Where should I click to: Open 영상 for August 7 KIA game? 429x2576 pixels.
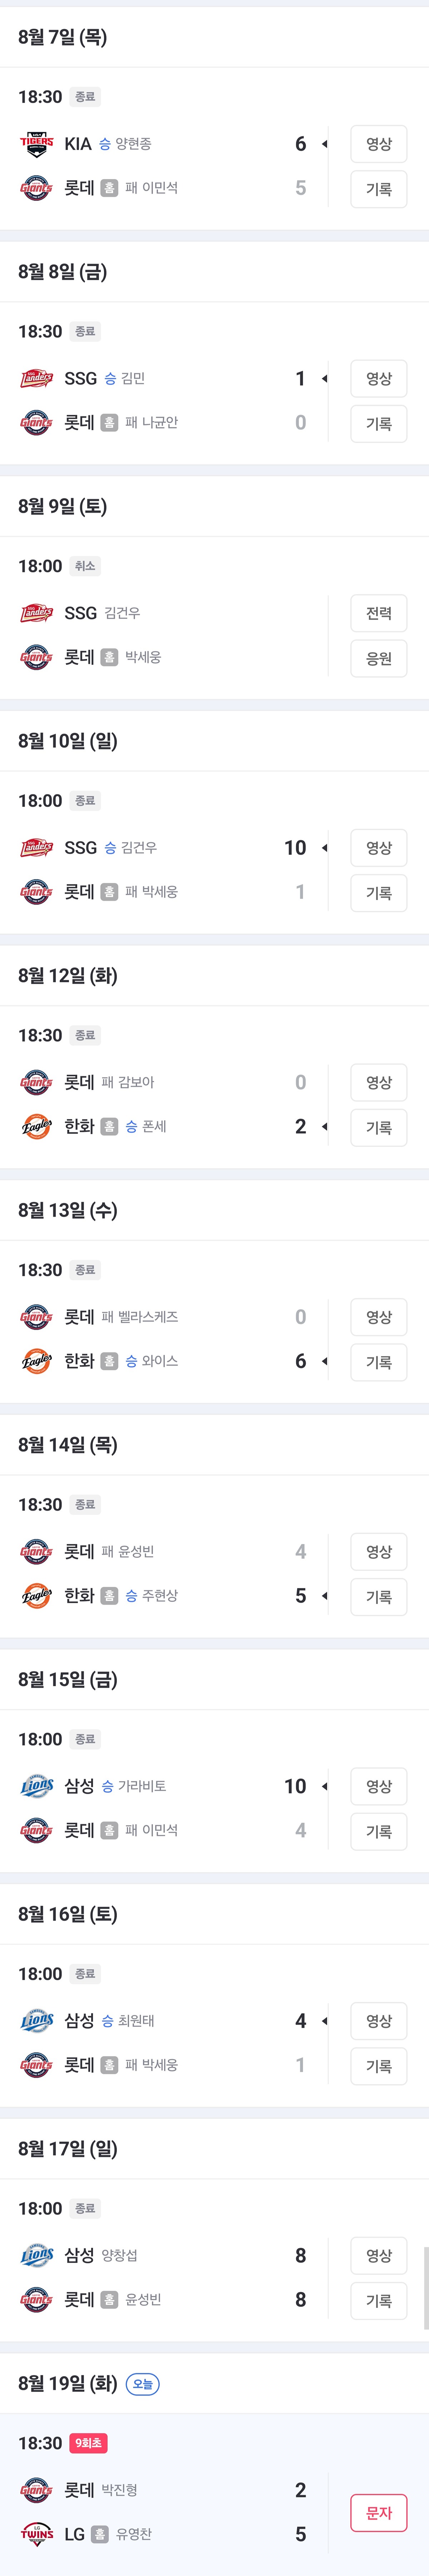378,144
